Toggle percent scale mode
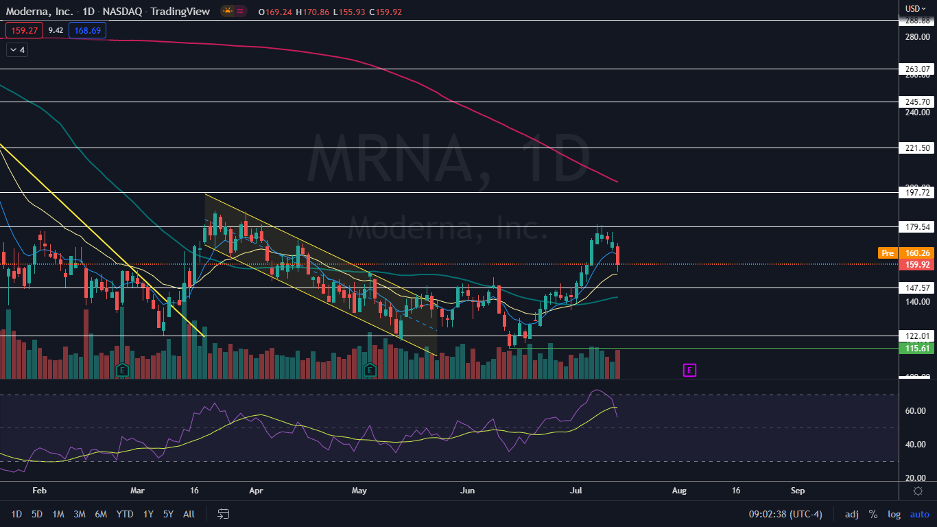 [x=873, y=514]
